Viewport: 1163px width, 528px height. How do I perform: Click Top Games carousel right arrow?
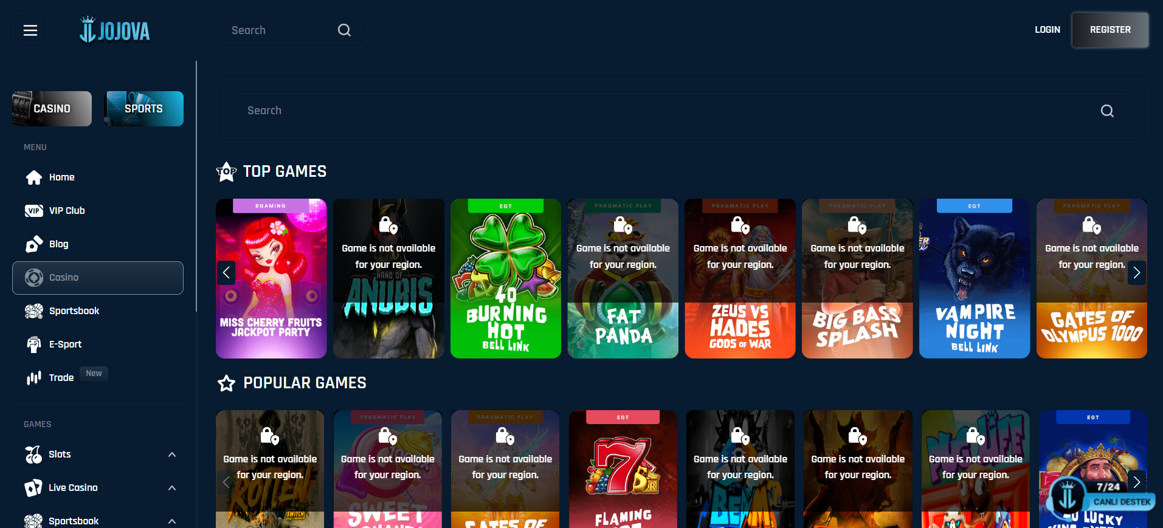1137,273
